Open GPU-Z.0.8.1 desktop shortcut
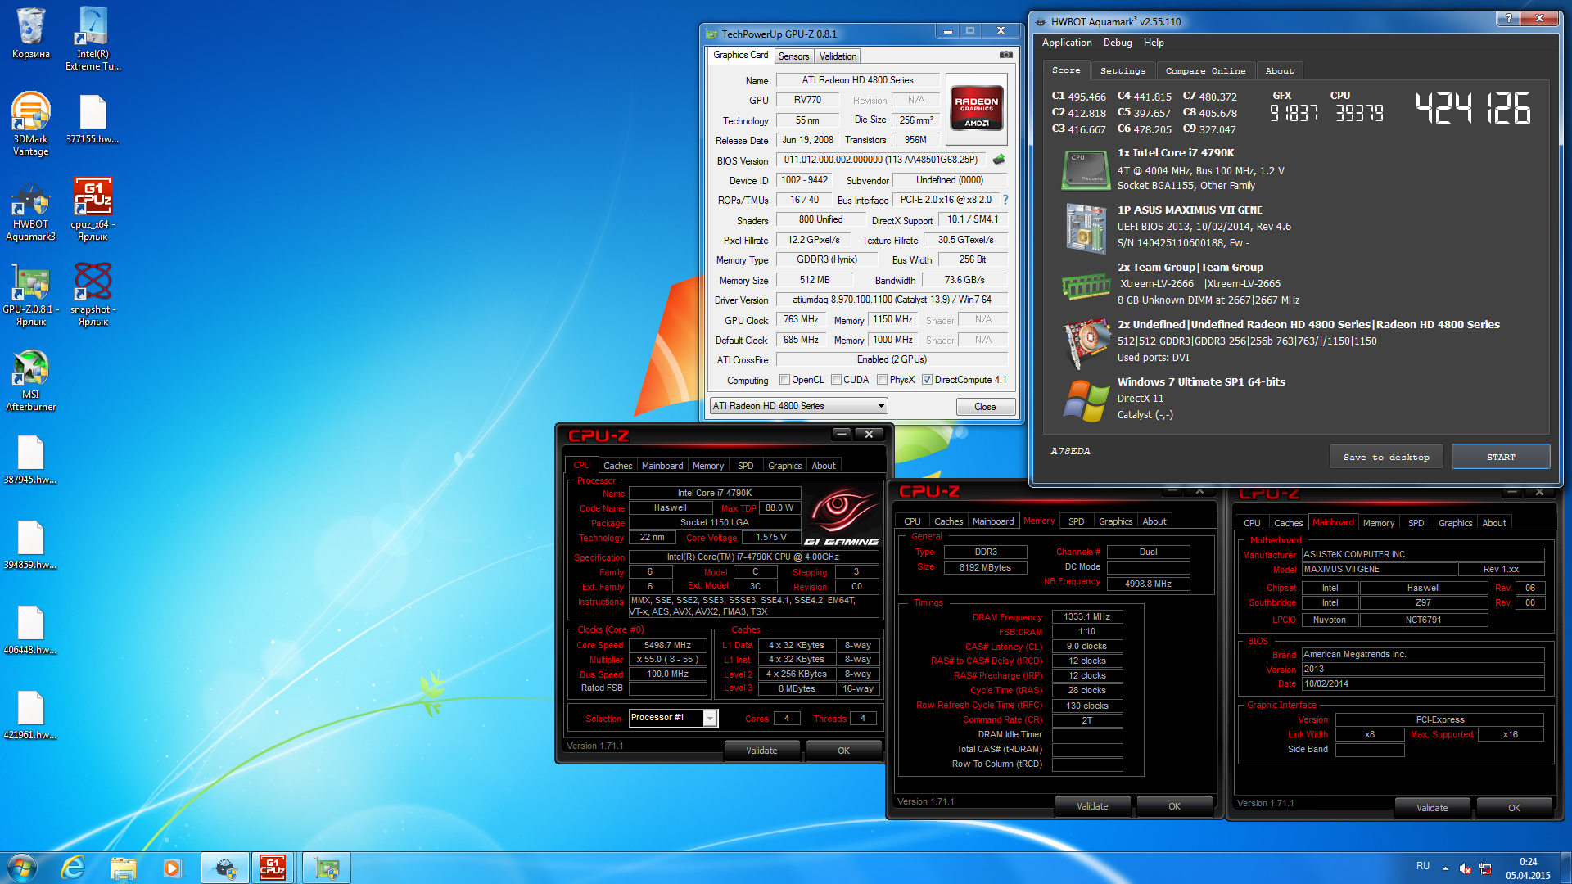The height and width of the screenshot is (884, 1572). [30, 295]
